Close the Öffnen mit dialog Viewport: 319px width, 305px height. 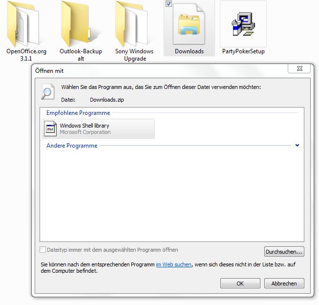click(x=299, y=68)
